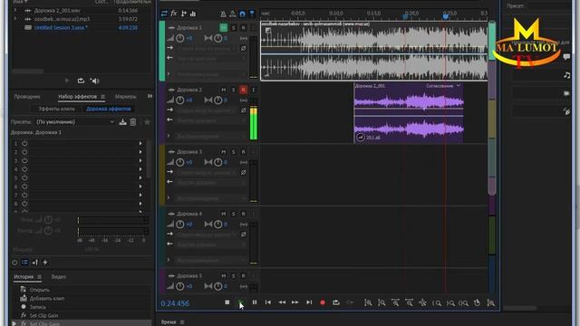The height and width of the screenshot is (326, 580).
Task: Select the Дорожка эффектов tab
Action: coord(109,109)
